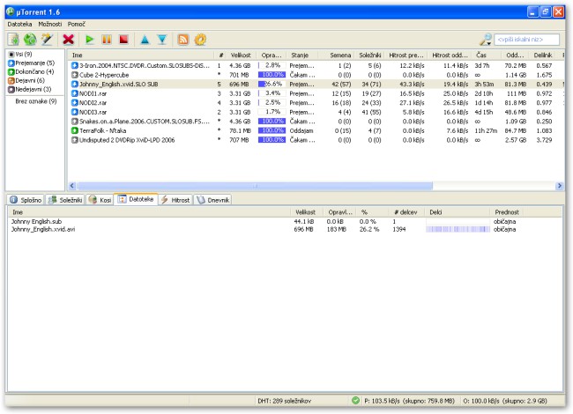The width and height of the screenshot is (573, 414).
Task: Open the RSS Downloader icon
Action: click(183, 40)
